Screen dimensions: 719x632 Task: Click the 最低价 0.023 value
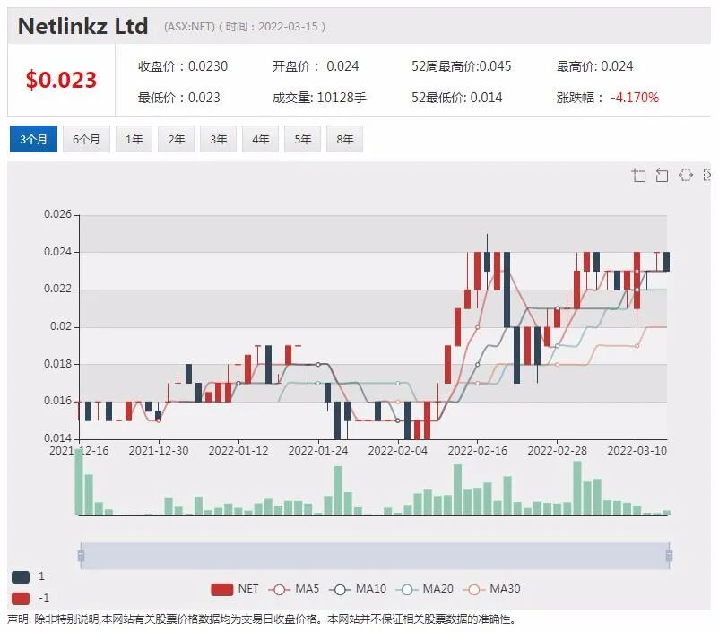[178, 98]
